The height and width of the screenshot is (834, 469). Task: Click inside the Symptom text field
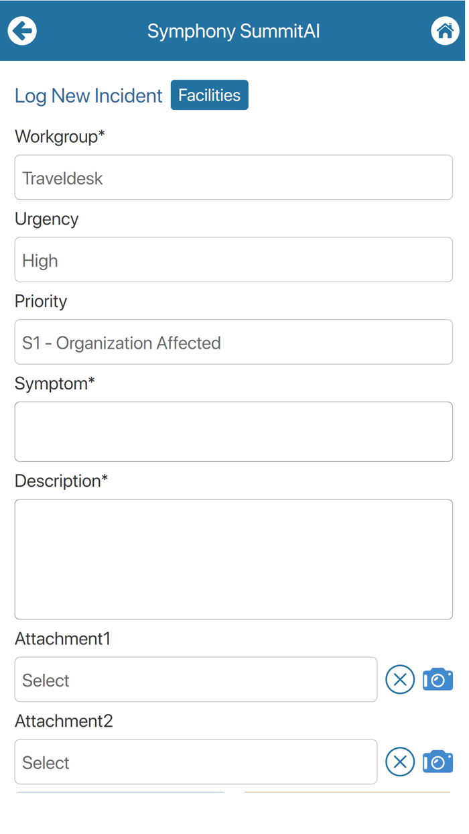click(x=233, y=431)
